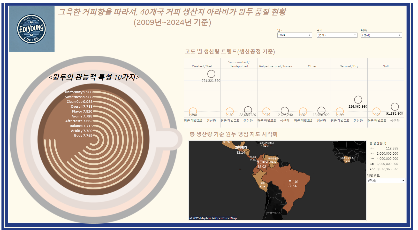Select the Natural / Dry 평균 해발고도 circle

(340, 111)
